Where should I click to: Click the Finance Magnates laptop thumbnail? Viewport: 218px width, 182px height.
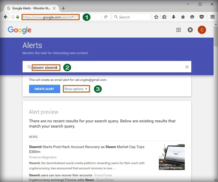pos(172,157)
